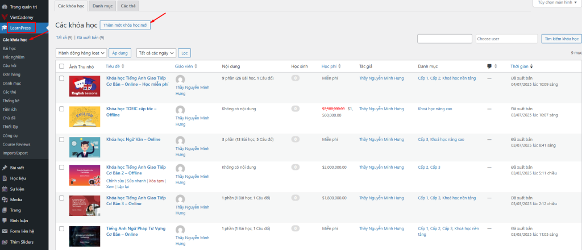This screenshot has width=582, height=250.
Task: Click the comments column header icon
Action: (489, 66)
